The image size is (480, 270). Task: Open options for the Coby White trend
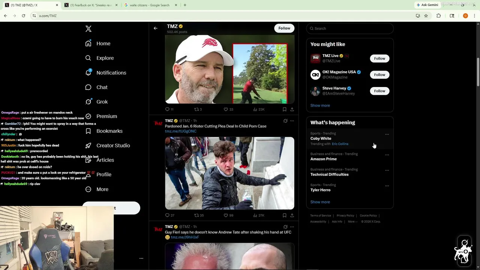[x=387, y=134]
